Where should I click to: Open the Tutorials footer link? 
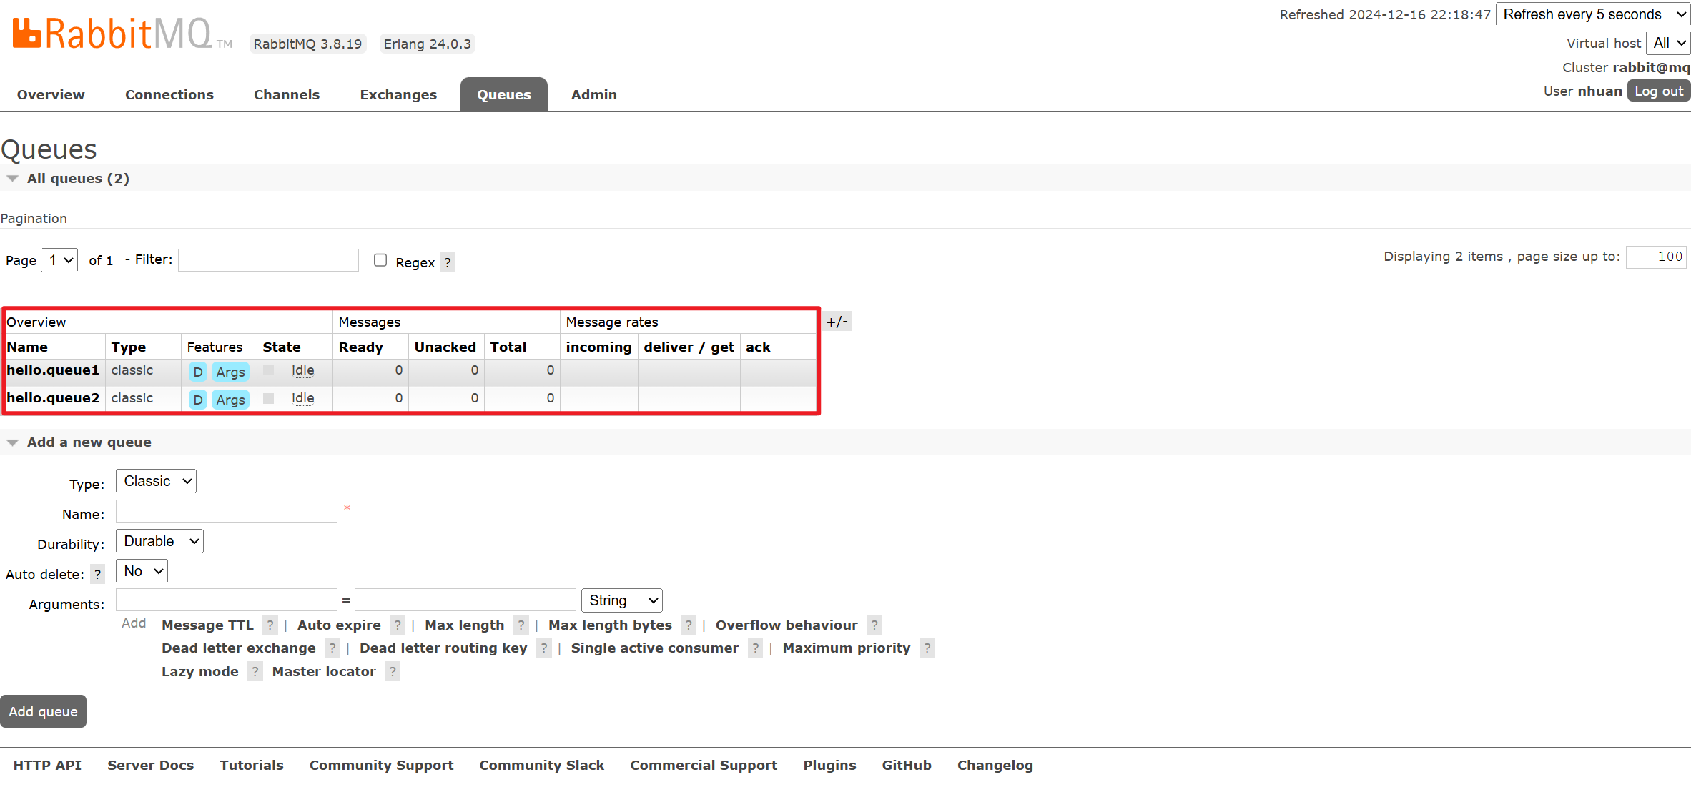(252, 765)
